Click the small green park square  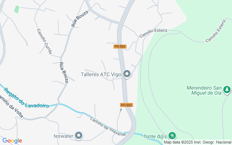pyautogui.click(x=17, y=9)
